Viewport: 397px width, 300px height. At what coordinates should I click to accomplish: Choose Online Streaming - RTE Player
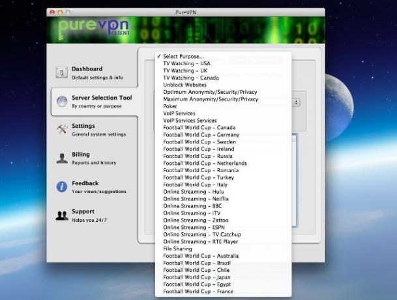pyautogui.click(x=224, y=241)
